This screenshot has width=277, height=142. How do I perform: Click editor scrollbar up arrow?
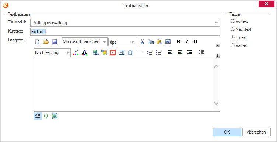tap(217, 66)
